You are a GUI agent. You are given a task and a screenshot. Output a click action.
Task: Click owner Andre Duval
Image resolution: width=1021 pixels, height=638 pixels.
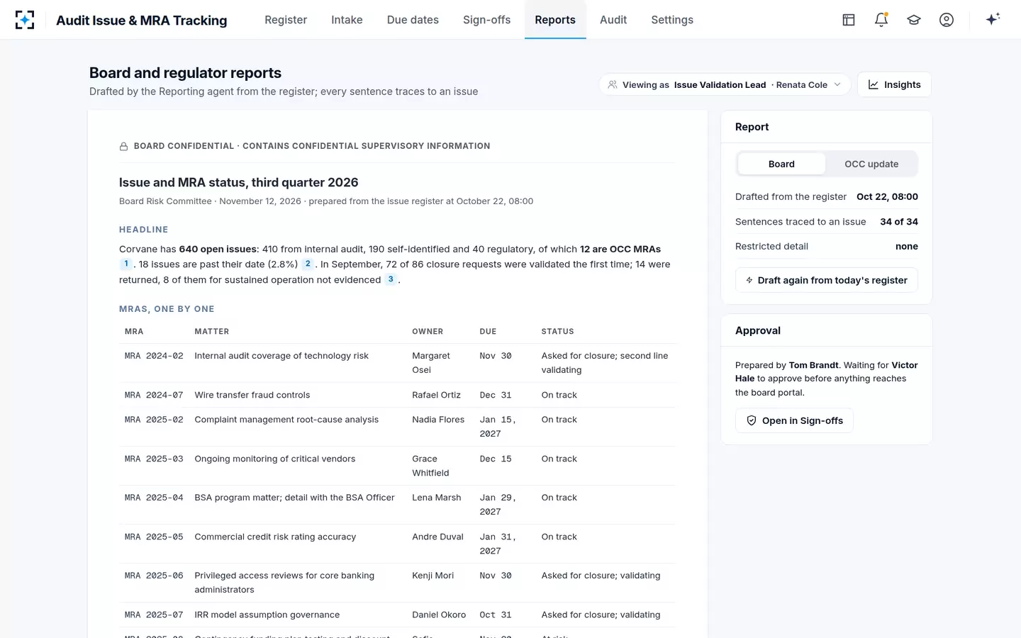coord(437,537)
